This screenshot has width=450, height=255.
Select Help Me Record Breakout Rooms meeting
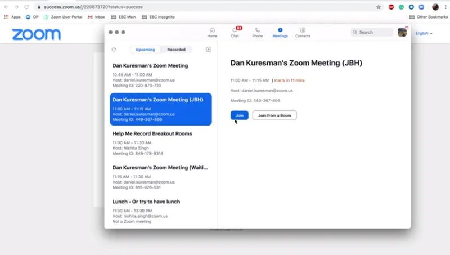pyautogui.click(x=161, y=143)
